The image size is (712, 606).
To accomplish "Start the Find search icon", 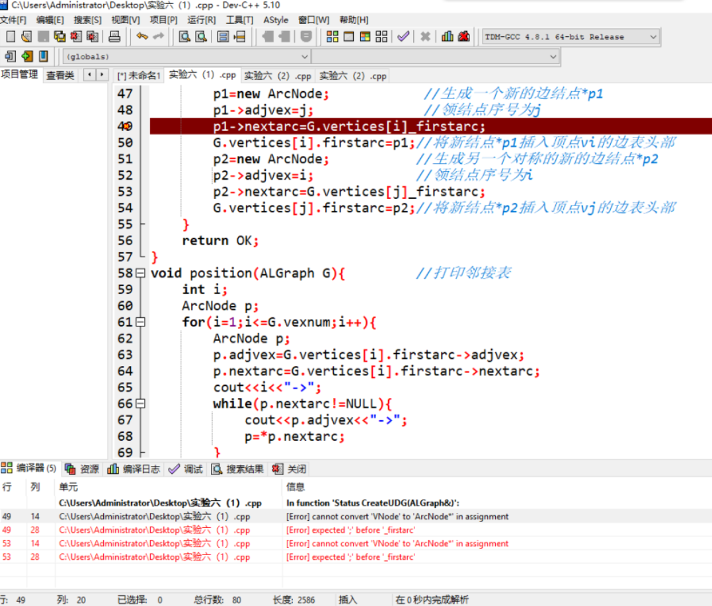I will pyautogui.click(x=185, y=36).
